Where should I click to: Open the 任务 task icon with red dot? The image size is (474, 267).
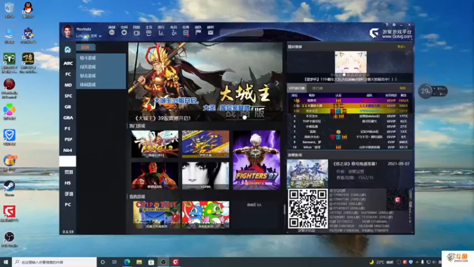click(x=186, y=33)
